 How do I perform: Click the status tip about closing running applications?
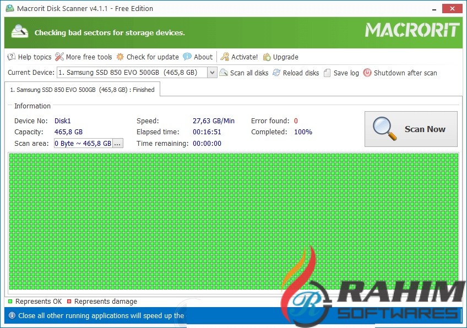101,315
